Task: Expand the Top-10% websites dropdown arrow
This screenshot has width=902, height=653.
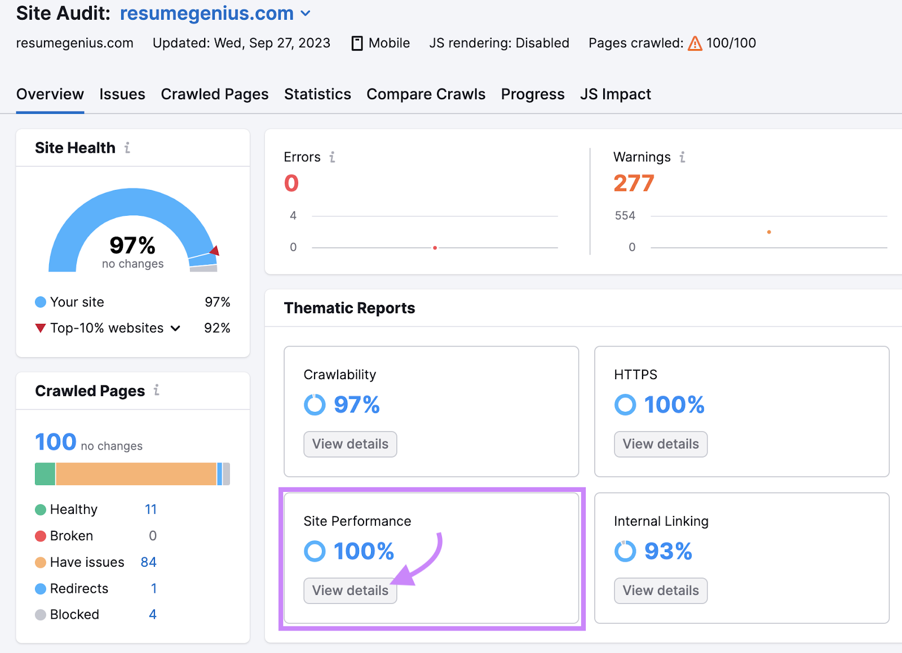Action: (175, 328)
